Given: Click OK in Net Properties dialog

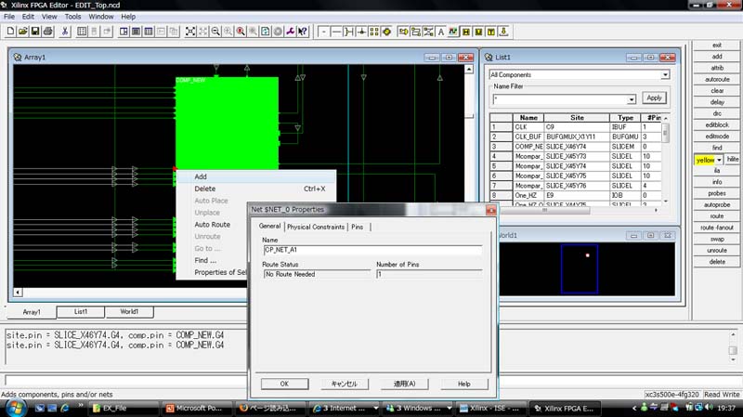Looking at the screenshot, I should (284, 384).
